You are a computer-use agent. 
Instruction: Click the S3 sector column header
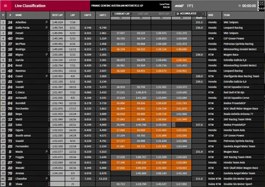pos(161,18)
